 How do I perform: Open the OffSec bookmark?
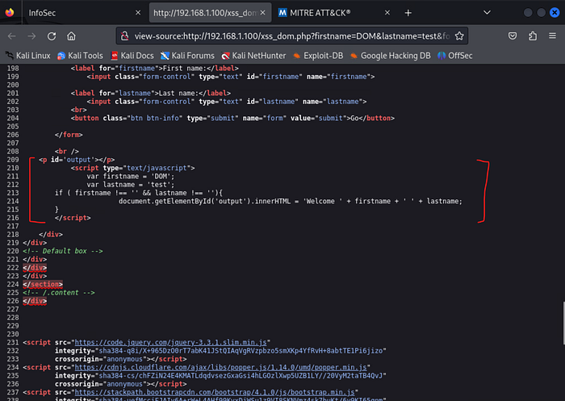[x=454, y=56]
